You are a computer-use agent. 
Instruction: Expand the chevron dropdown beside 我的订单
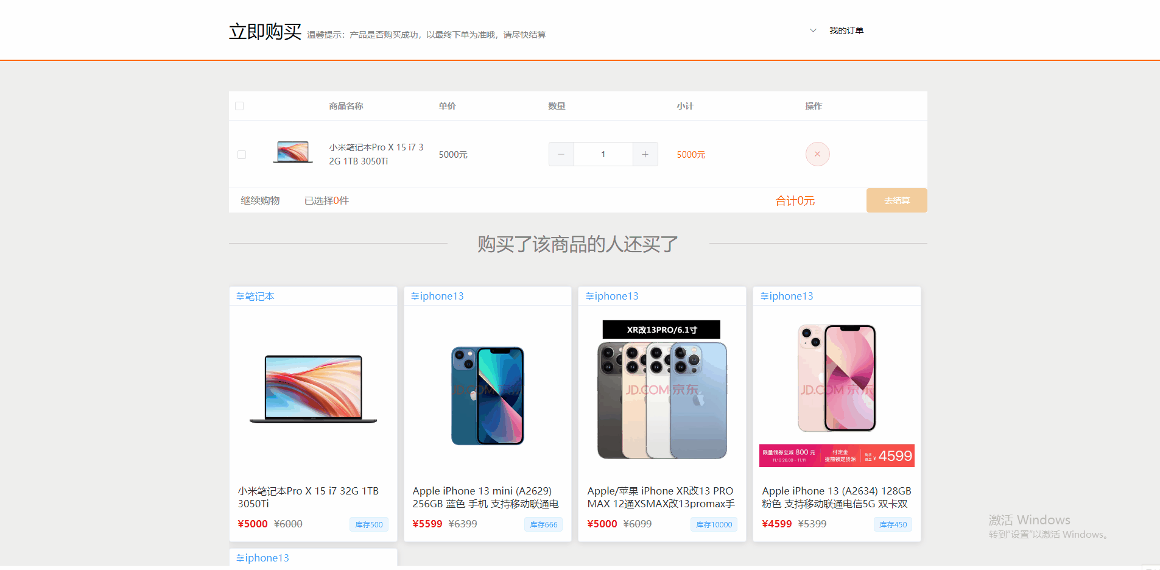[x=813, y=30]
